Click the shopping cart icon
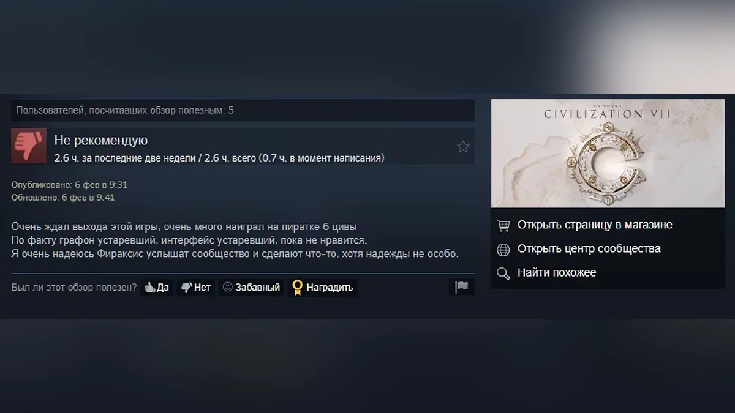The image size is (735, 413). [x=503, y=226]
